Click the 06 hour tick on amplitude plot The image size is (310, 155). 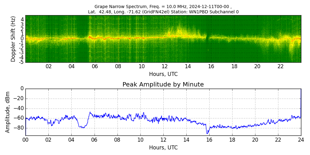pos(94,139)
